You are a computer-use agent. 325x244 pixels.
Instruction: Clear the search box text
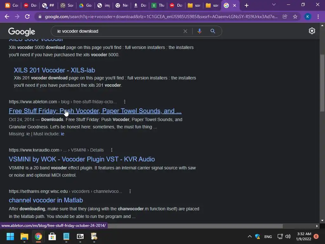pos(185,31)
